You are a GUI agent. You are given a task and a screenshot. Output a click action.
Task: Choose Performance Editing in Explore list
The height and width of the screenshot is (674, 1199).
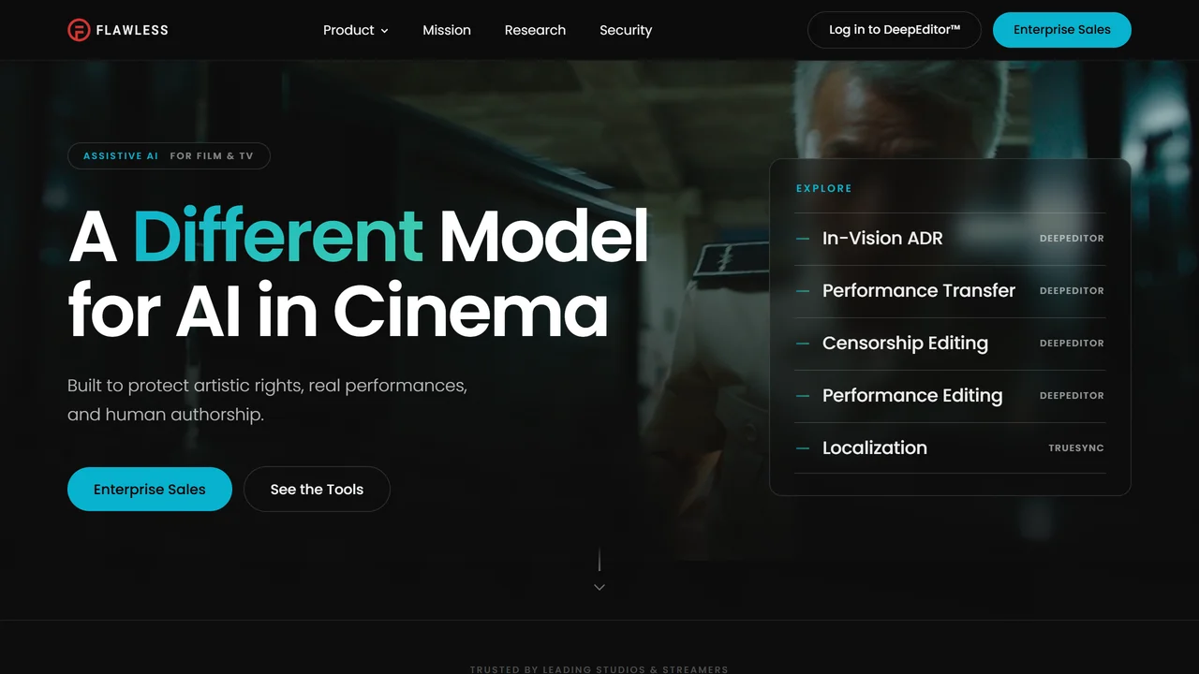(x=950, y=396)
